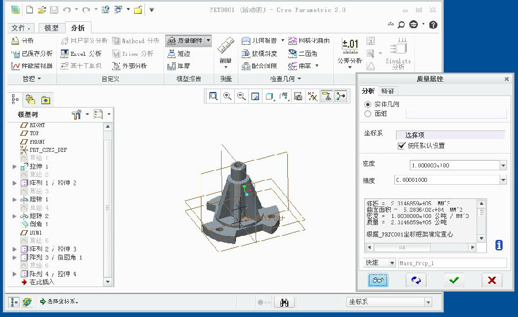Click the blue info icon in dialog
Viewport: 518px width, 317px height.
pos(498,246)
